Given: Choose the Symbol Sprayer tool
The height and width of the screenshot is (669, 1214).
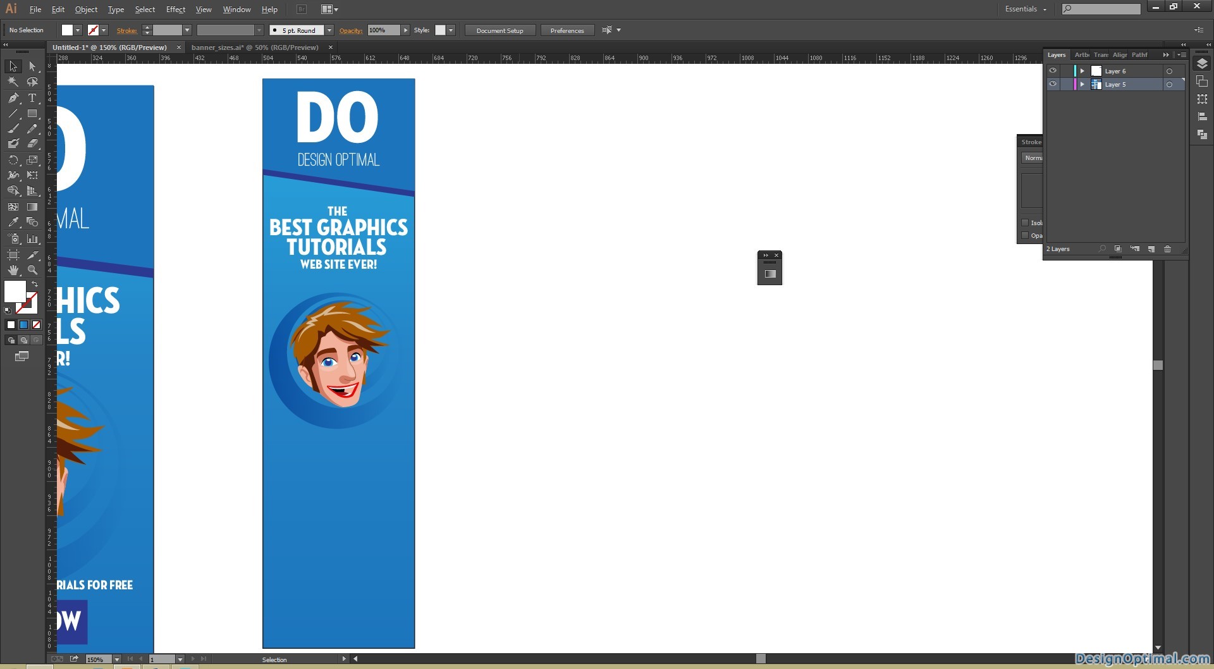Looking at the screenshot, I should (x=13, y=239).
